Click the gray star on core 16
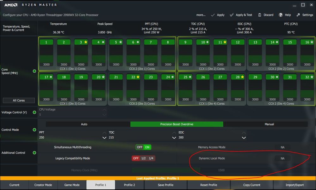 (x=312, y=42)
